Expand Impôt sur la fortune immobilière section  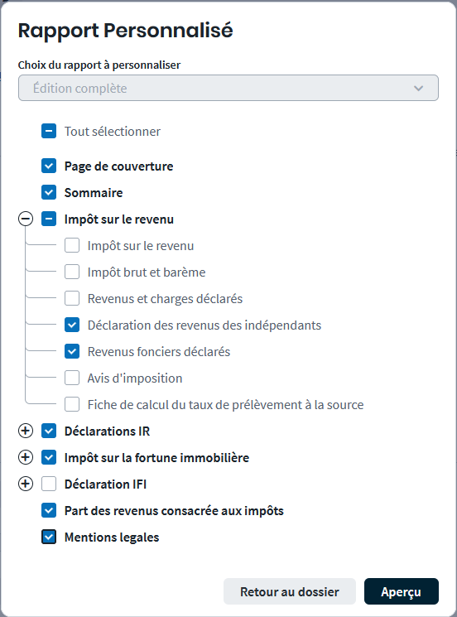pyautogui.click(x=26, y=457)
